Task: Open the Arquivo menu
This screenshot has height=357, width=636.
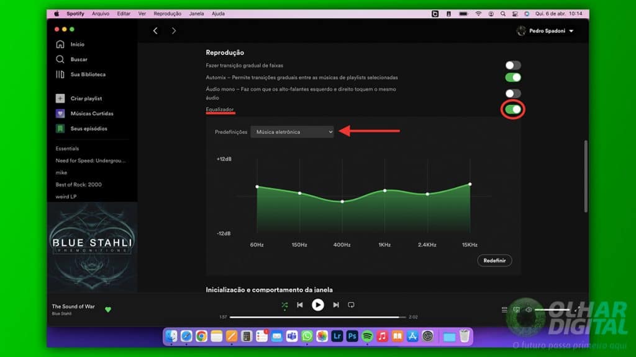Action: 100,14
